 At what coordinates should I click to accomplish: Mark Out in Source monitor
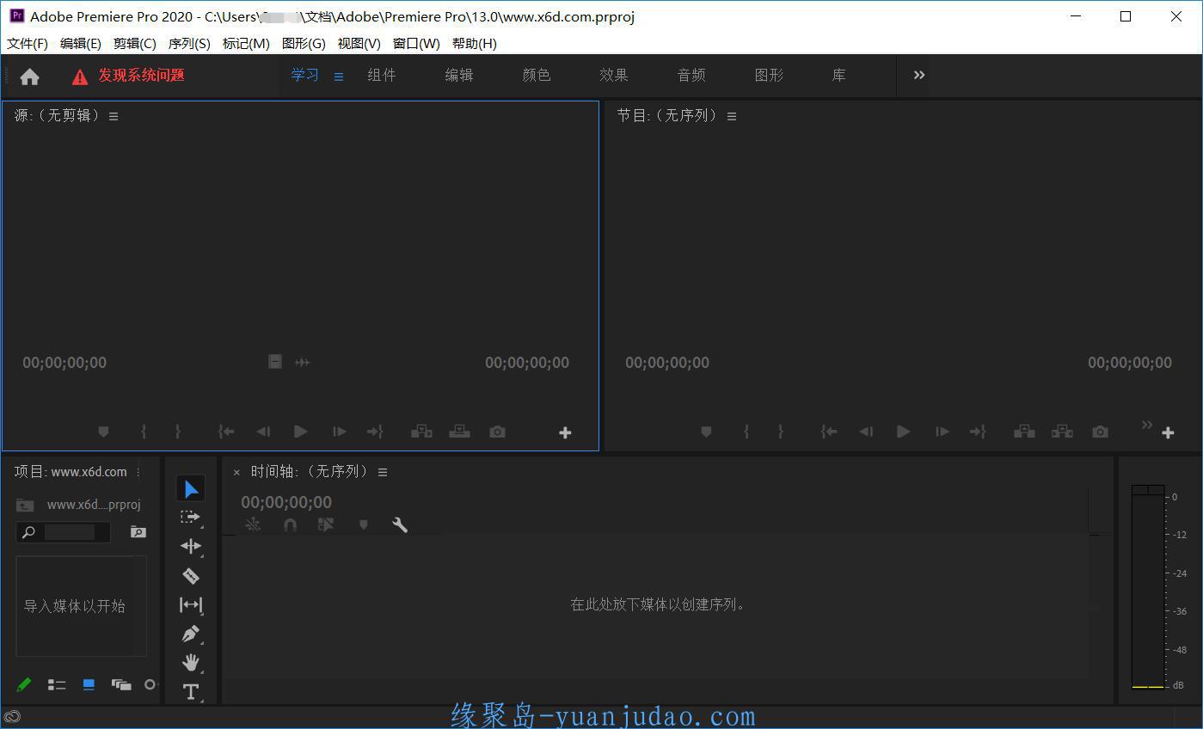click(x=178, y=432)
